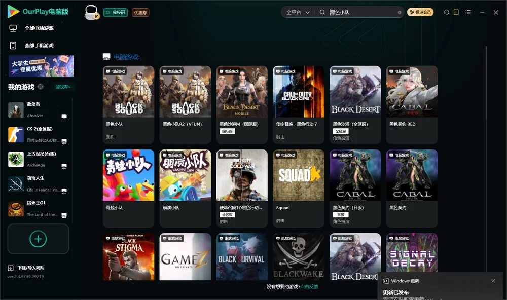Open 下载/导入列队 download queue
This screenshot has width=507, height=300.
point(26,268)
